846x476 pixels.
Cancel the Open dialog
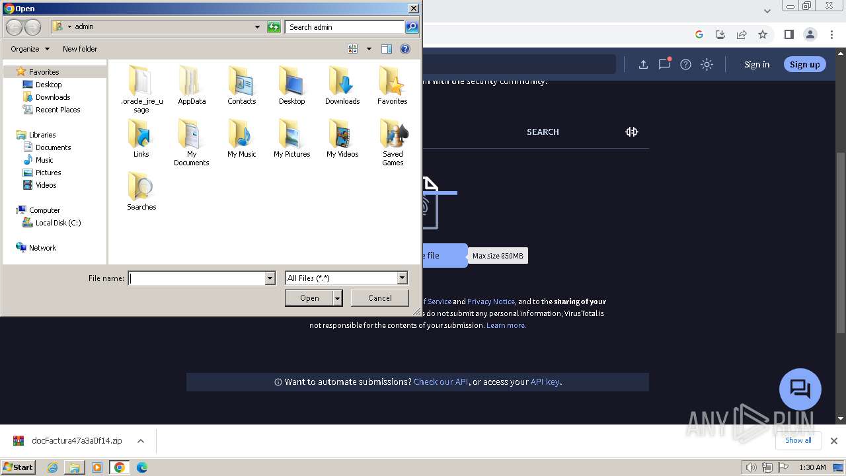pos(380,298)
